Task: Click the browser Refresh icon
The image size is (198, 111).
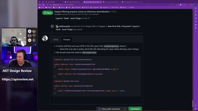Action: pos(43,5)
